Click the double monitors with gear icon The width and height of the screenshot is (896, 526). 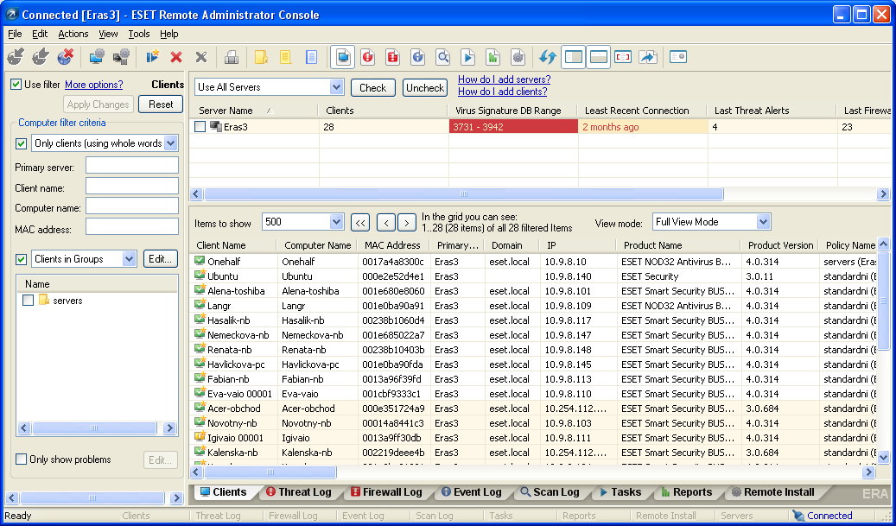121,56
